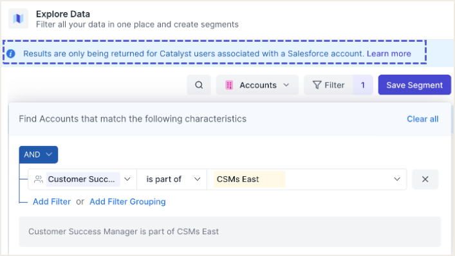Click the people icon beside Customer Succ...

click(39, 179)
